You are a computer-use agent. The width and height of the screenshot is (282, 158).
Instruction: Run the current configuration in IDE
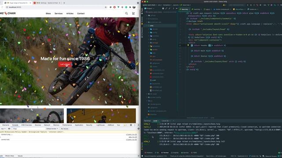coord(248,5)
